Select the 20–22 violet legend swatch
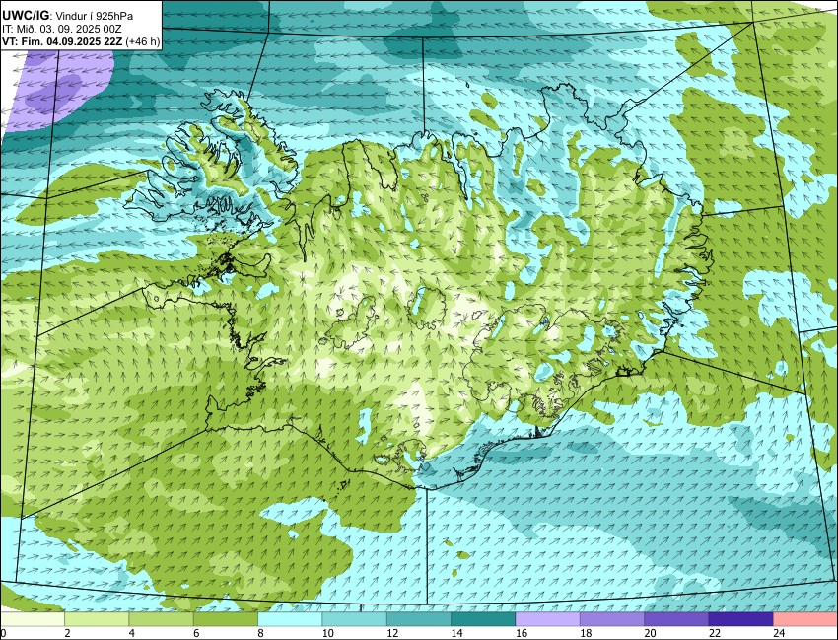 coord(676,619)
